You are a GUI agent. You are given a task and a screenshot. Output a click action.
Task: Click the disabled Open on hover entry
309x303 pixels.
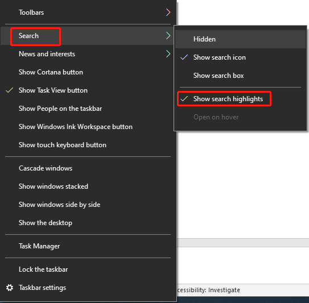(x=240, y=117)
